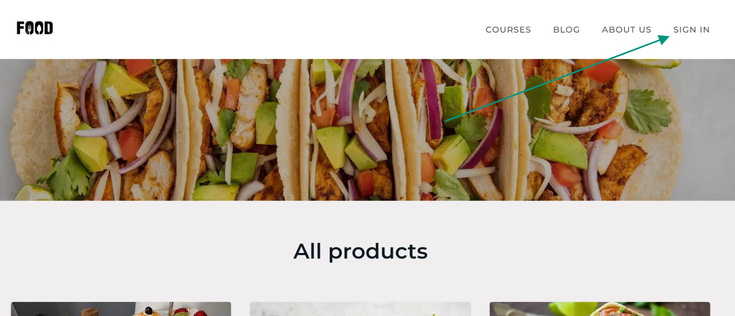
Task: Click the lime in the third product thumbnail
Action: [x=566, y=309]
